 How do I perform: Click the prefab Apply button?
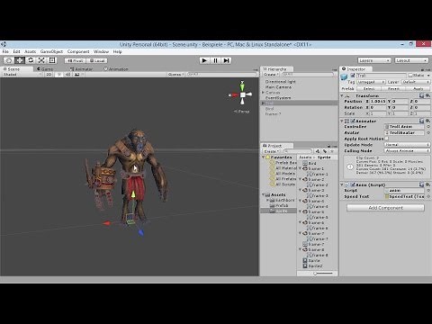pos(418,88)
